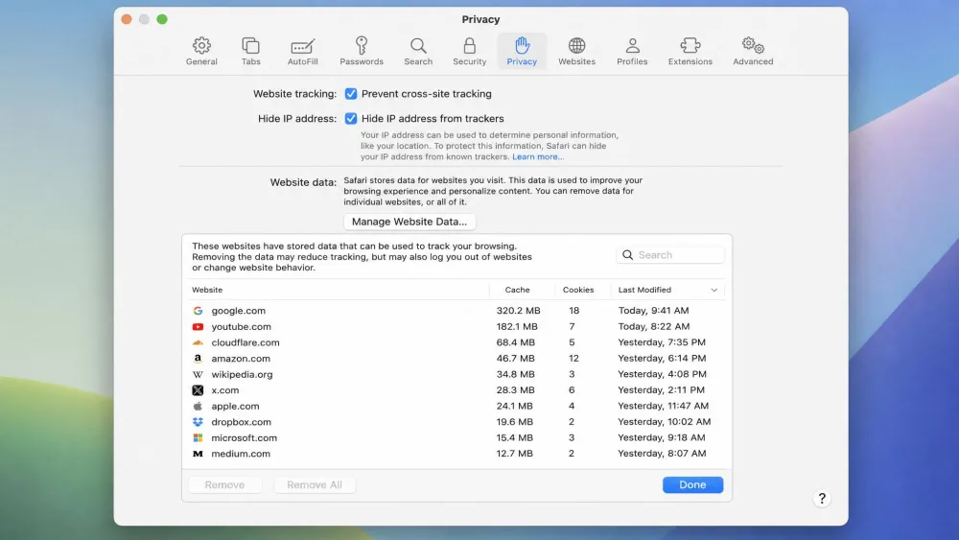Click the Microsoft favicon in the list
This screenshot has width=959, height=540.
point(198,438)
